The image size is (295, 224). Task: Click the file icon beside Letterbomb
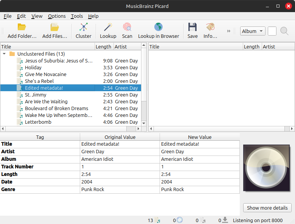[20, 122]
